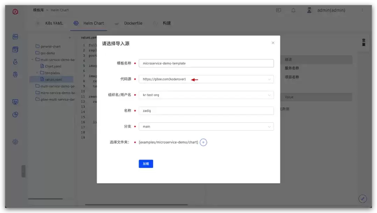The width and height of the screenshot is (377, 213).
Task: Open the activity monitor sidebar icon
Action: (x=15, y=37)
